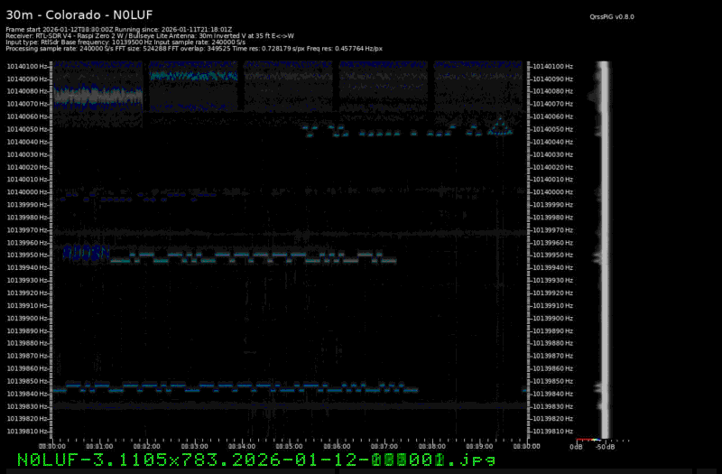Click the green N0LUF jpg filename caption
722x474 pixels.
point(255,460)
